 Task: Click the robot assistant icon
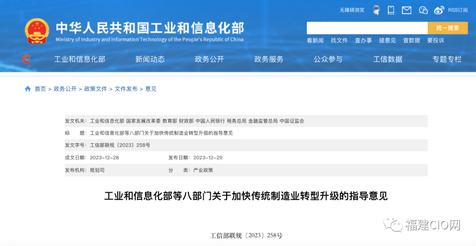coord(376,10)
